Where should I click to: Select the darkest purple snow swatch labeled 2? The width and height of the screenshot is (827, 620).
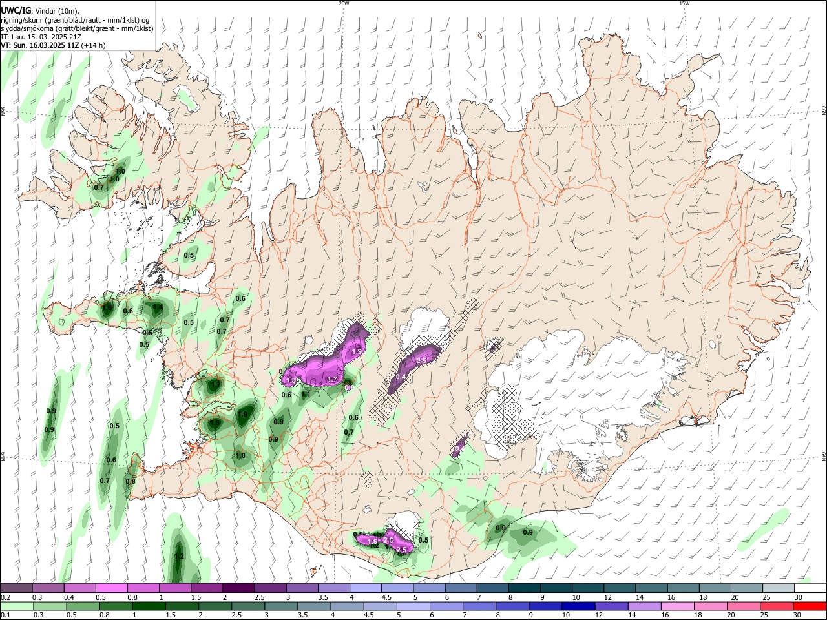238,588
